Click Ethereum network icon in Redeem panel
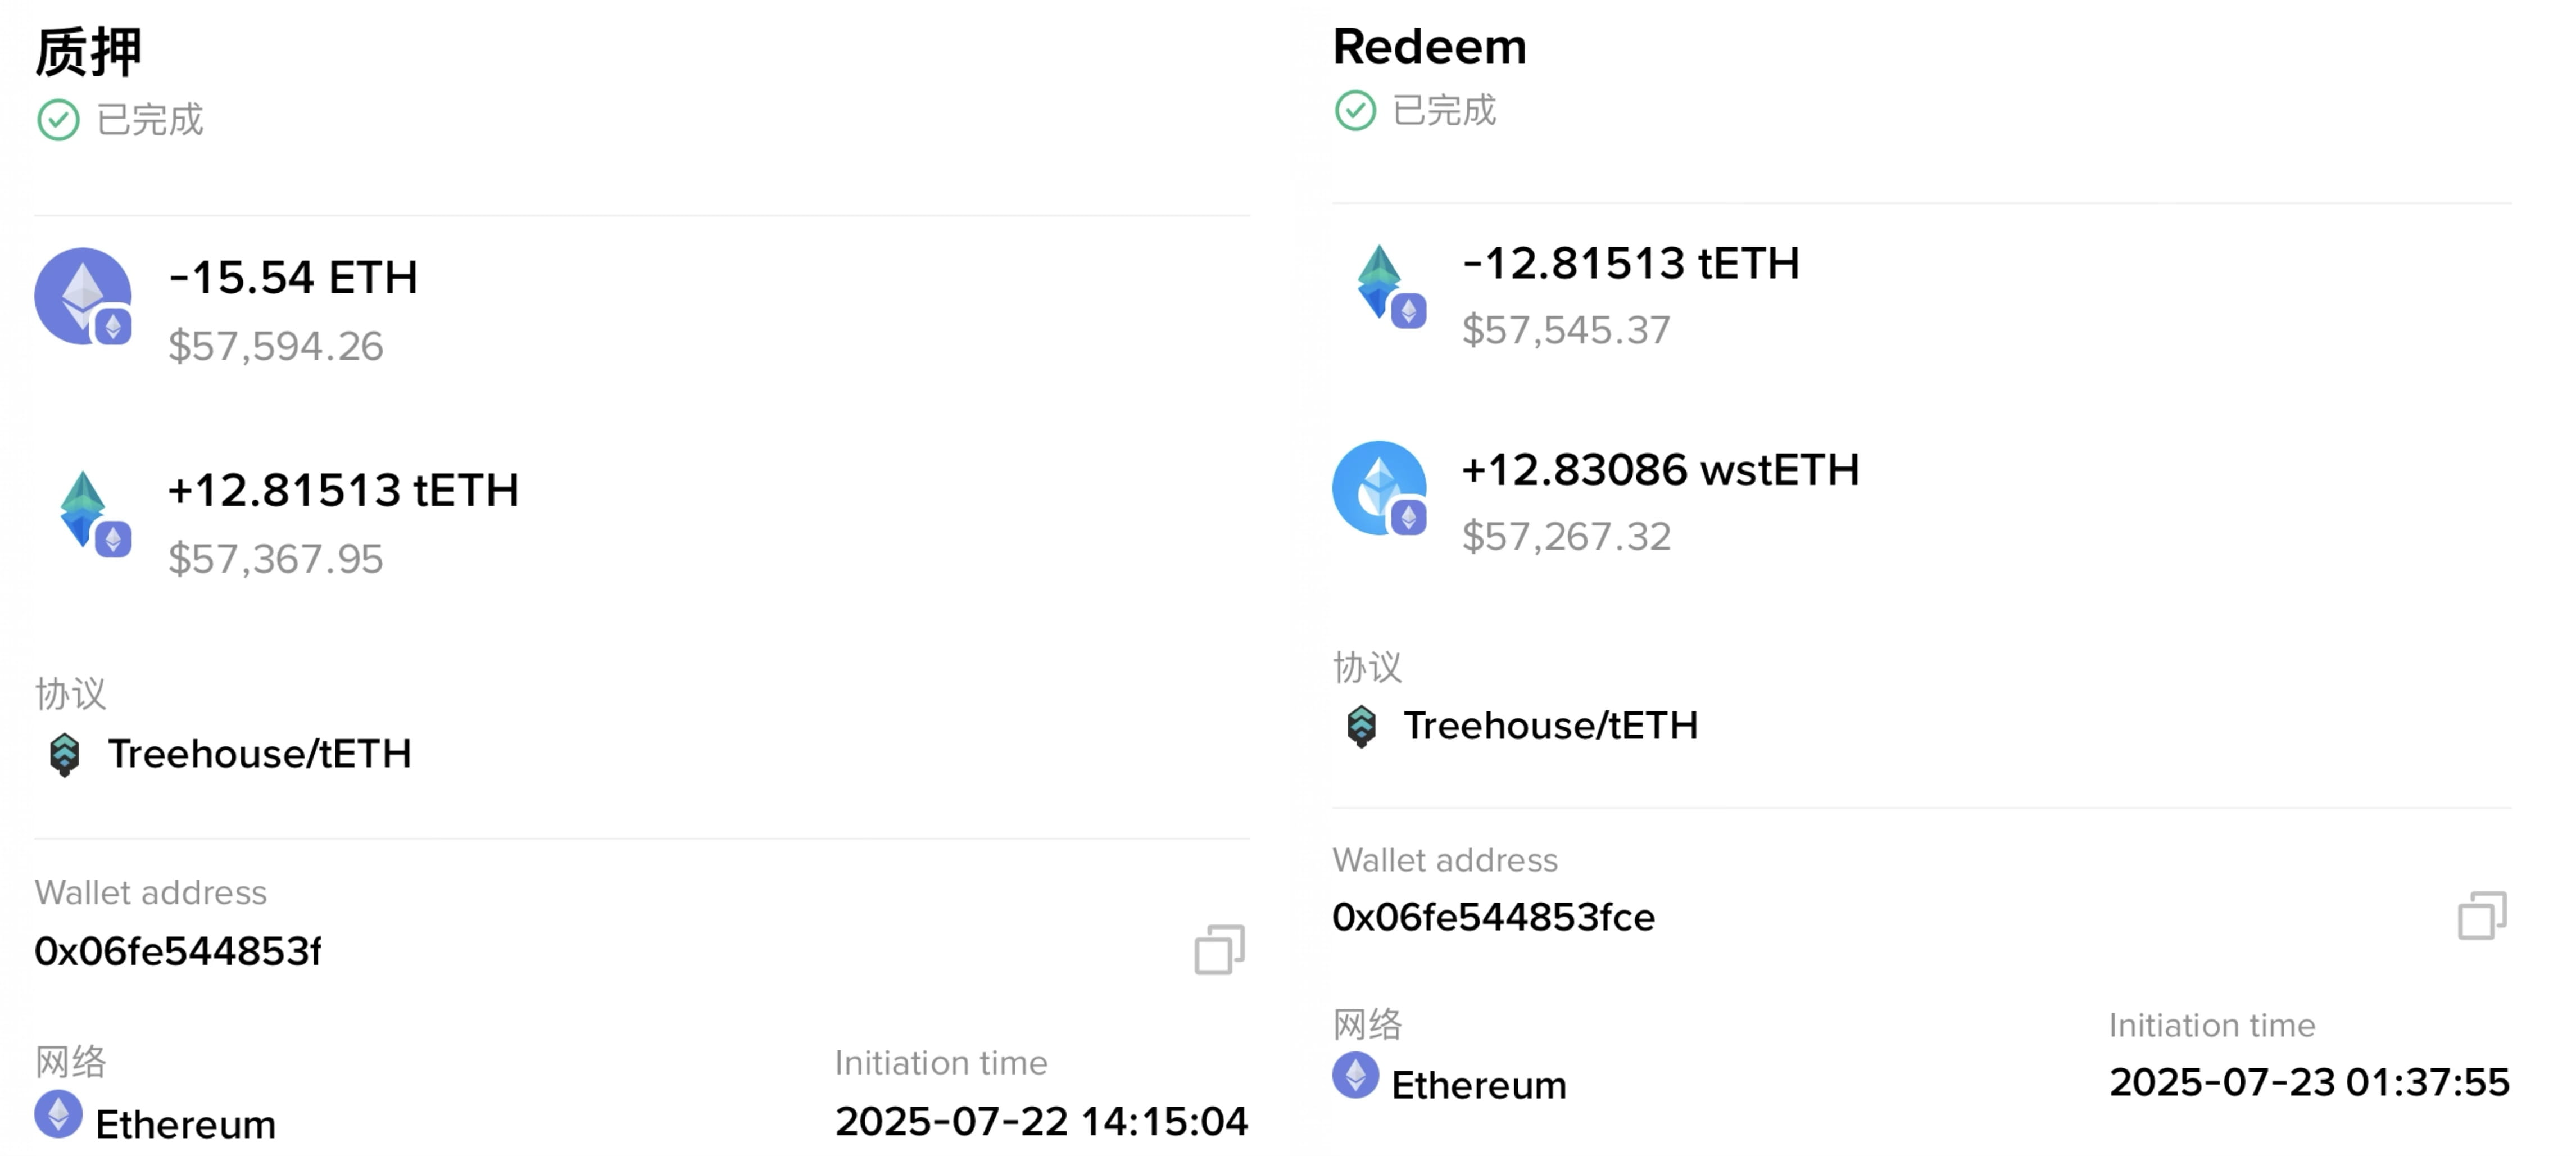 point(1356,1075)
